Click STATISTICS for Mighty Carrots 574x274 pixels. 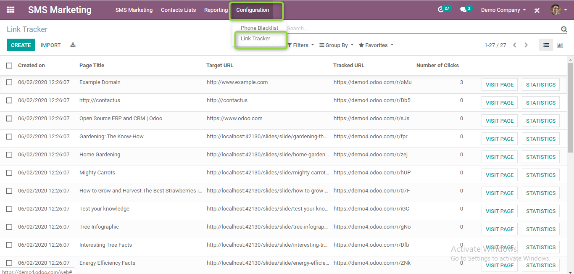pyautogui.click(x=541, y=175)
